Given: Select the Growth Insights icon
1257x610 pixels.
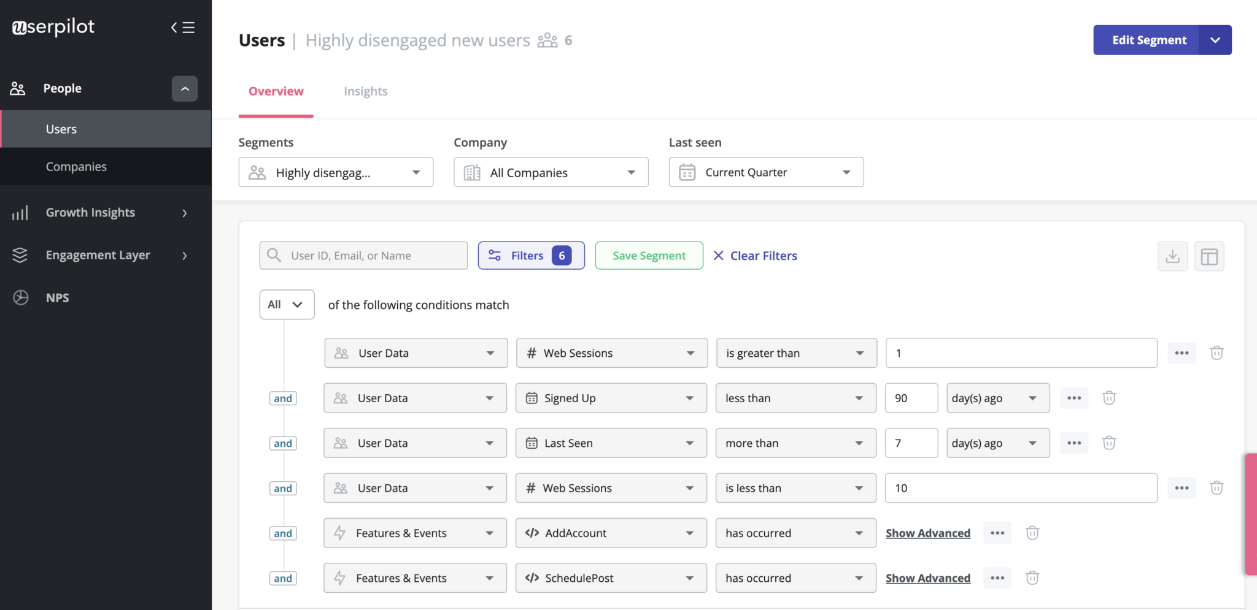Looking at the screenshot, I should tap(20, 212).
